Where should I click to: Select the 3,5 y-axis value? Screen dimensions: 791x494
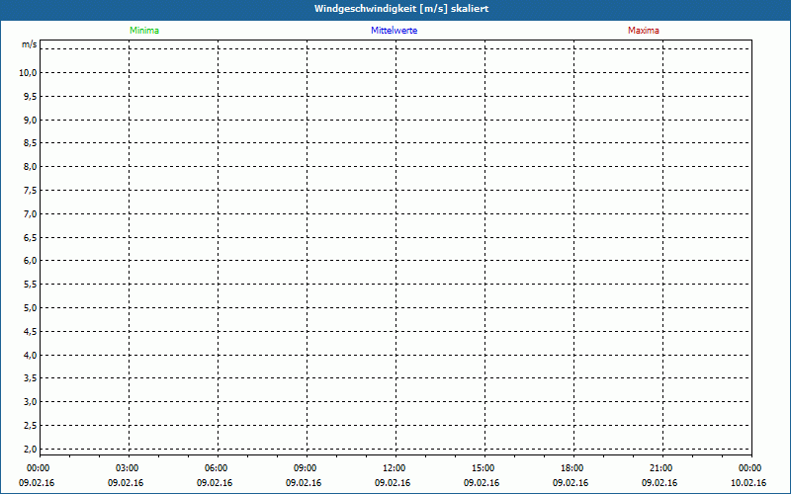(x=31, y=378)
